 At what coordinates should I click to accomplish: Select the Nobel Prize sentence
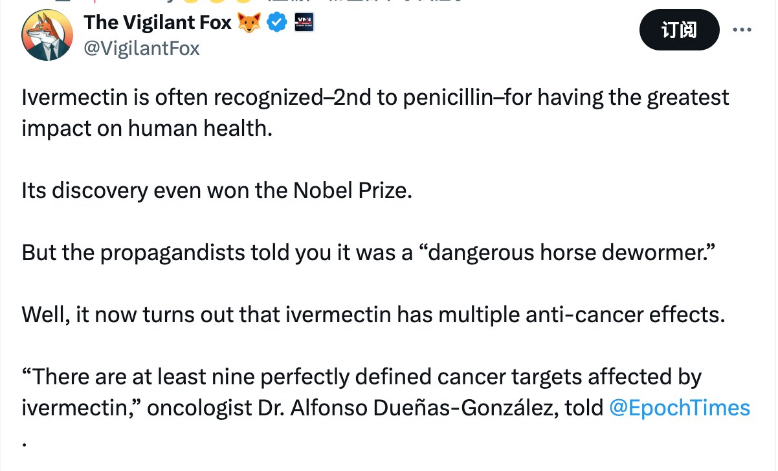[217, 192]
